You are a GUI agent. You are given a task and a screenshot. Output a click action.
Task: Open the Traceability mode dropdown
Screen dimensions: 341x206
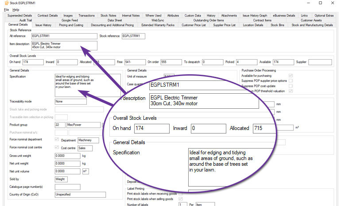(71, 102)
